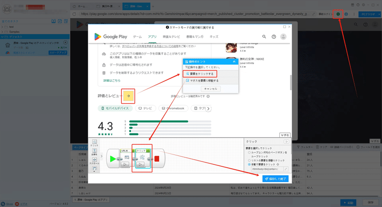Click the 5-star rating bar
The image size is (382, 207).
pyautogui.click(x=170, y=121)
